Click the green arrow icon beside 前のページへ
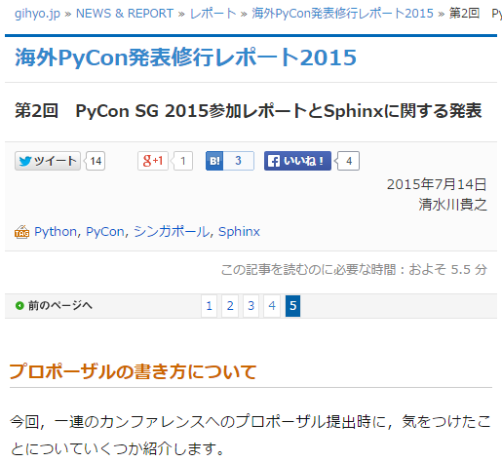 pyautogui.click(x=19, y=306)
